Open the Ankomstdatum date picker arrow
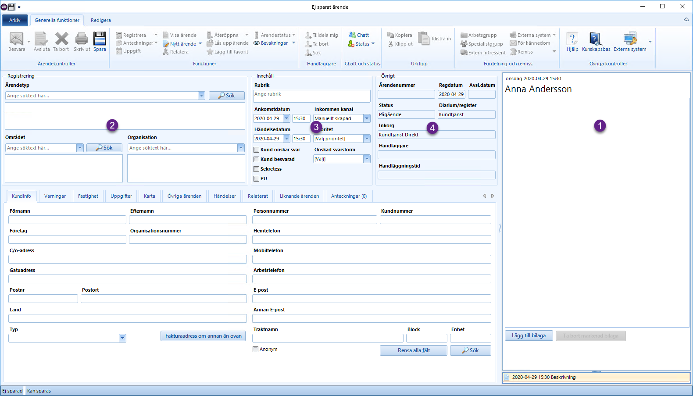The width and height of the screenshot is (693, 396). click(x=286, y=118)
